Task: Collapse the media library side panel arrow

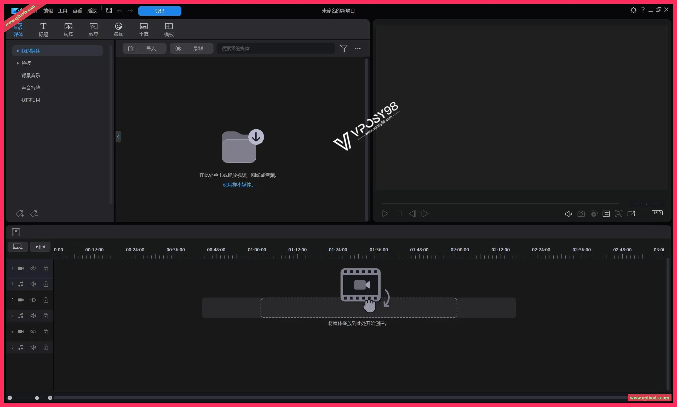Action: (x=118, y=137)
